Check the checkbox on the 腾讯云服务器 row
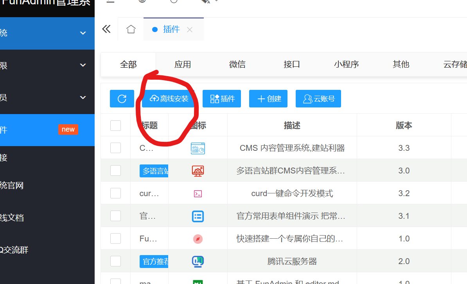The width and height of the screenshot is (467, 284). (115, 261)
